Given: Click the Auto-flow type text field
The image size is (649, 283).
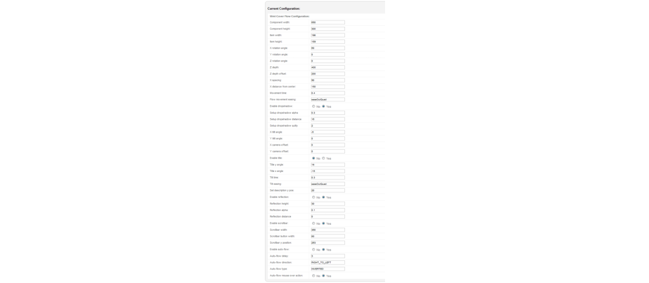Looking at the screenshot, I should coord(327,269).
